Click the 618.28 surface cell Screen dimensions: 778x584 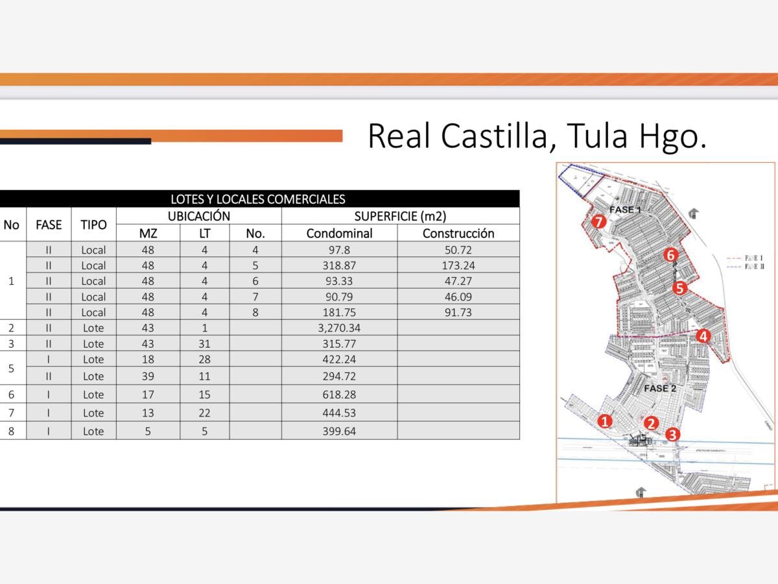tap(339, 395)
